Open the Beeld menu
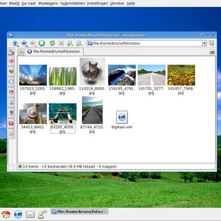Screen dimensions: 221x221 pyautogui.click(x=14, y=3)
